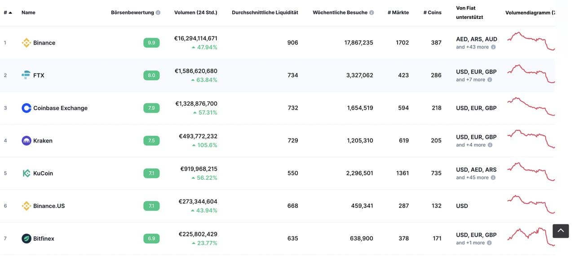The width and height of the screenshot is (575, 257).
Task: Click the Bitfinex logo icon
Action: [27, 239]
